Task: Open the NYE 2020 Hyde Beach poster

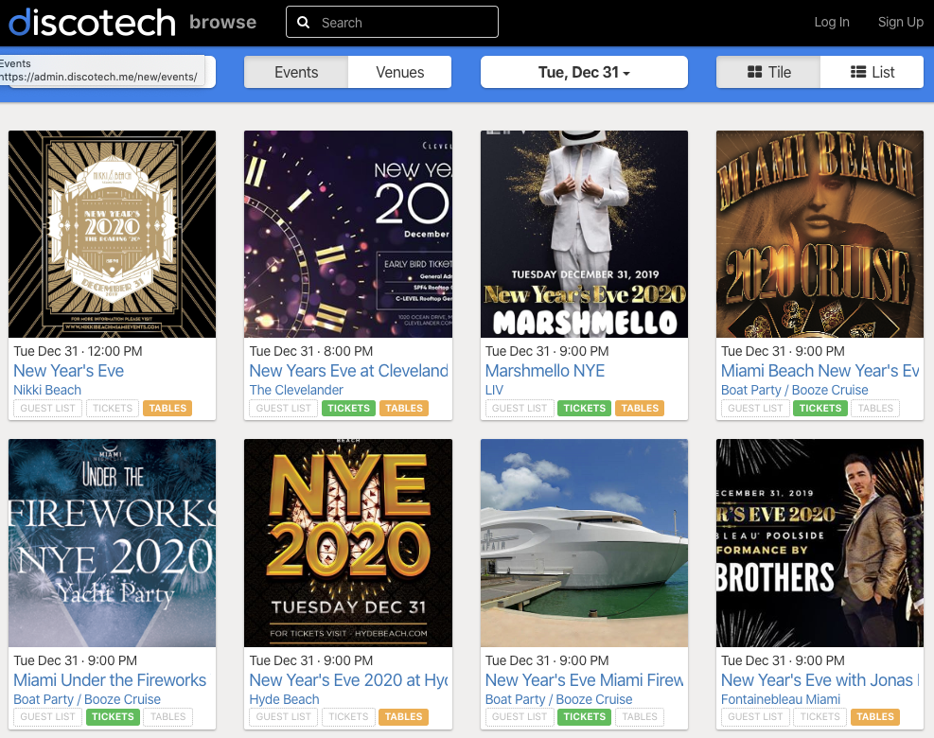Action: (348, 543)
